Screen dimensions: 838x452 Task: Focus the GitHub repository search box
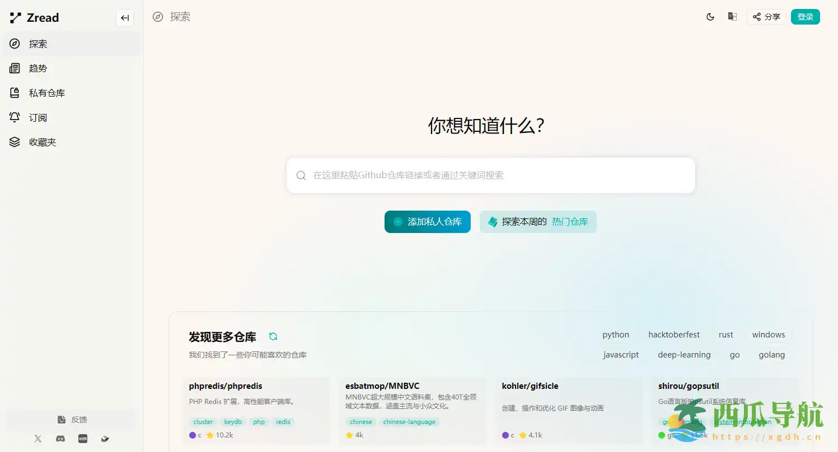(490, 175)
